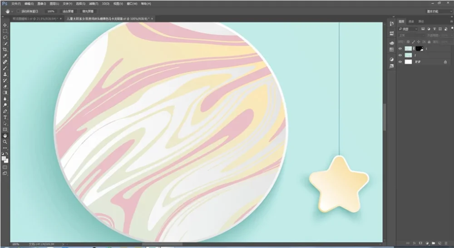Hide the 背景 layer
Viewport: 454px width, 248px height.
[x=400, y=62]
